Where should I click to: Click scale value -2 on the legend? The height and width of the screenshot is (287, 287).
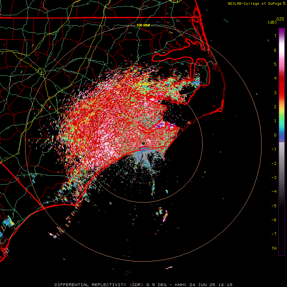pos(274,164)
